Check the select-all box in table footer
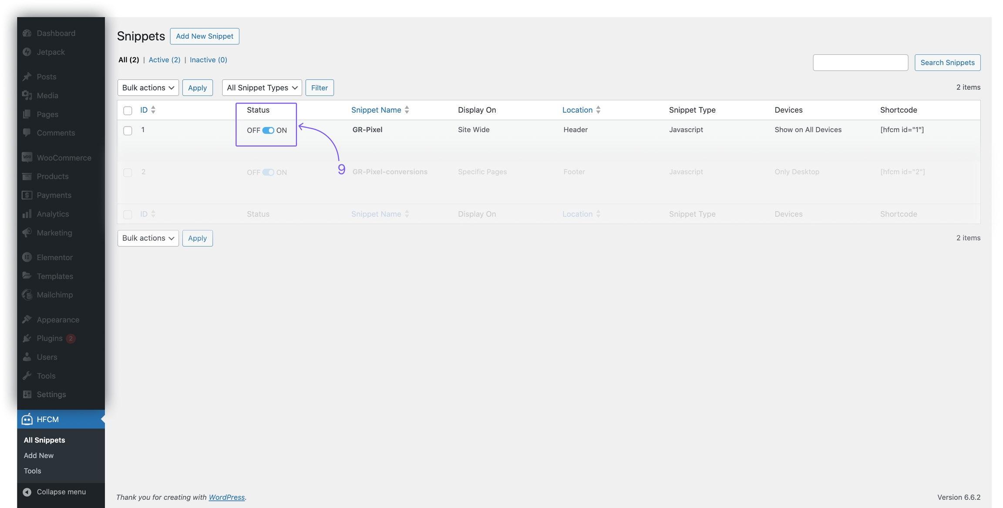 tap(128, 214)
